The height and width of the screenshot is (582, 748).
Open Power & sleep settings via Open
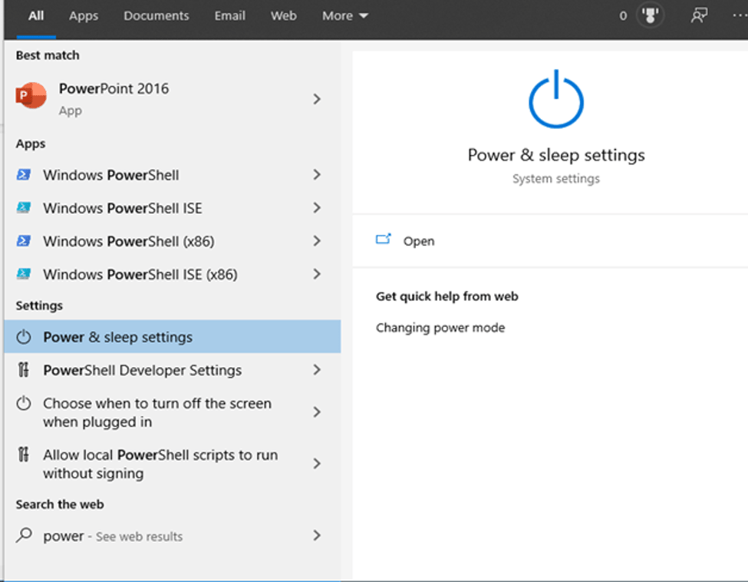(x=418, y=241)
